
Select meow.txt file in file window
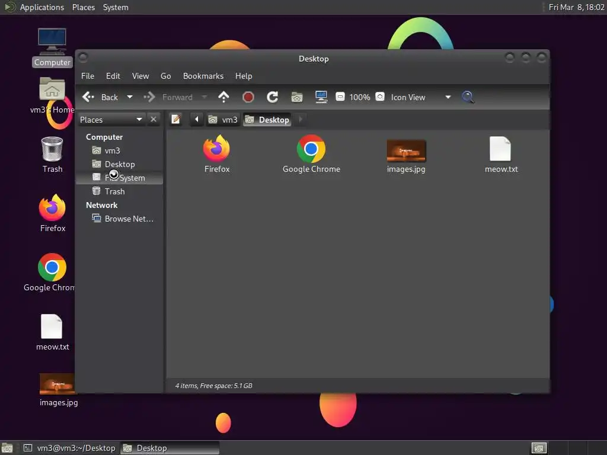[501, 154]
